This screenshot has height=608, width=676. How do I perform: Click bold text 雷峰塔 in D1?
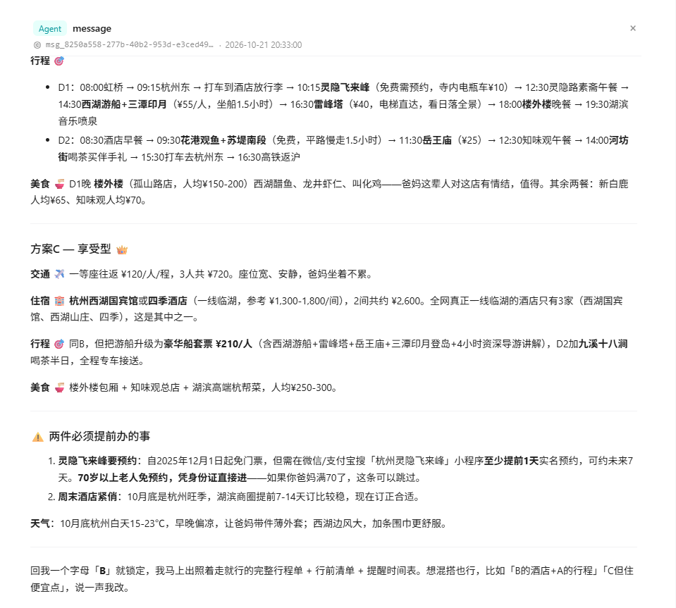coord(328,104)
